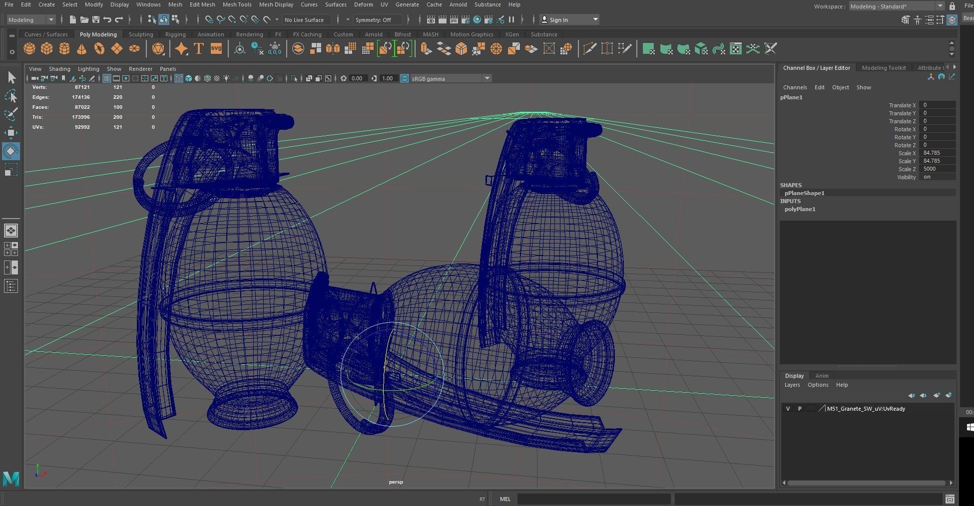Open the Platonic solid shelf icon
Viewport: 974px width, 506px height.
click(158, 49)
